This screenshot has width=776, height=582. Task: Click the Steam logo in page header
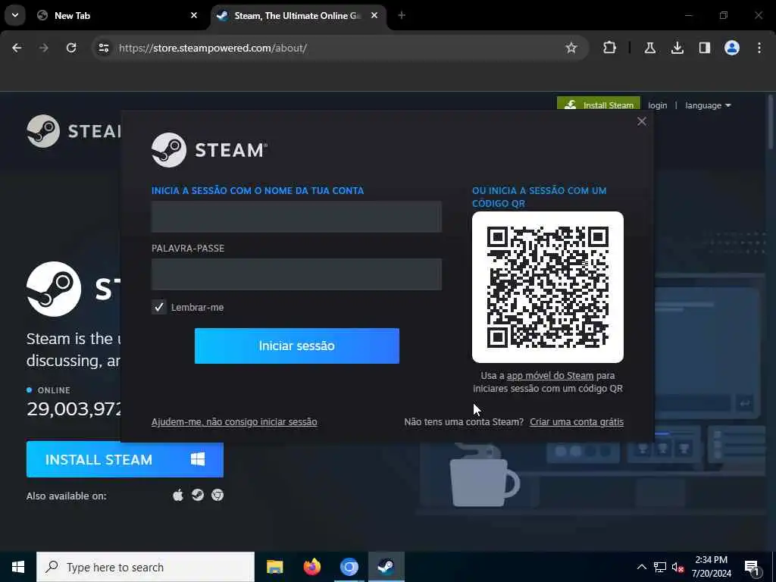pyautogui.click(x=74, y=131)
